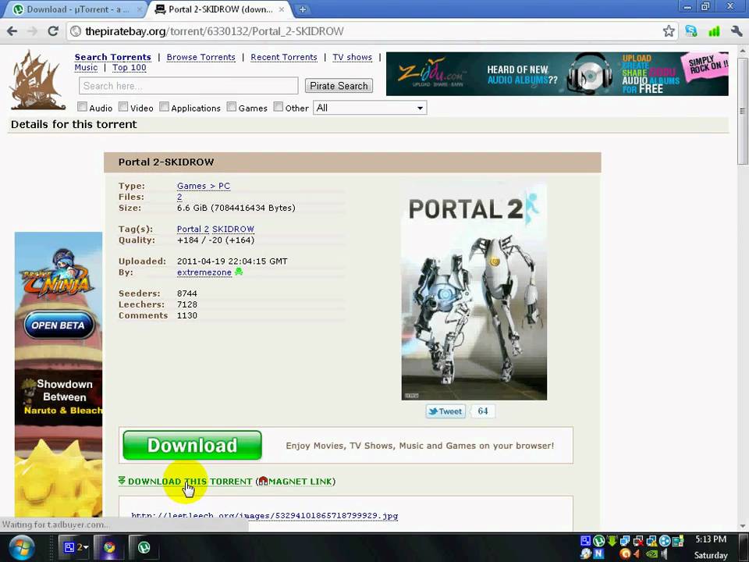
Task: Select the Portal 2-SKIDROW browser tab
Action: point(220,9)
